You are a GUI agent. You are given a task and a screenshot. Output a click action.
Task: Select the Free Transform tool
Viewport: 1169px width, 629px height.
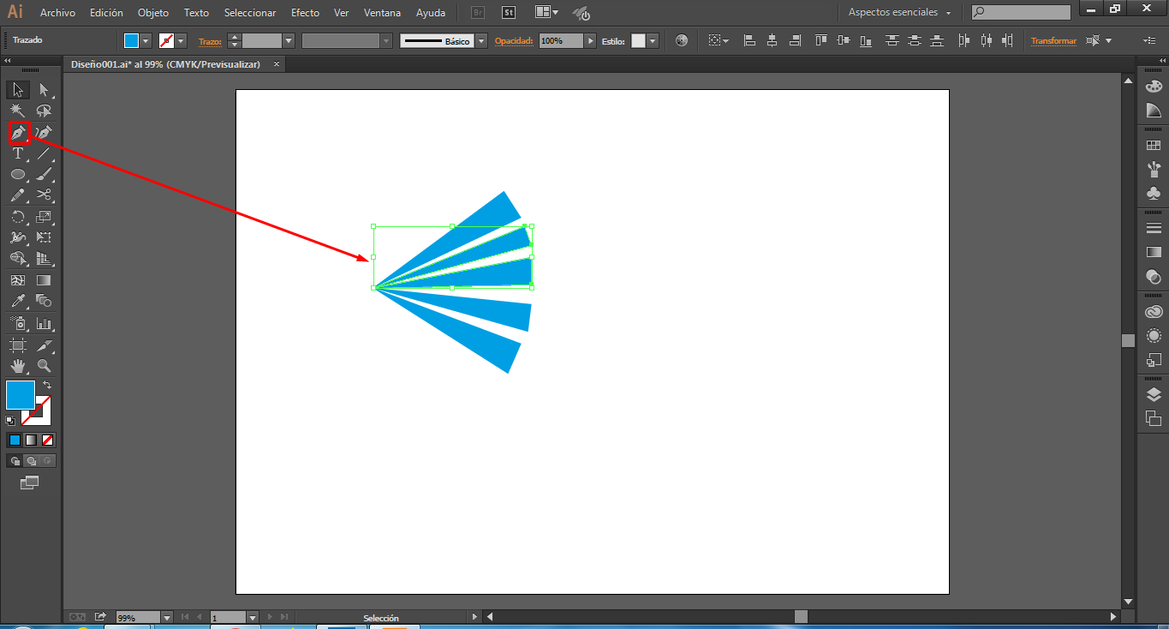pyautogui.click(x=45, y=237)
